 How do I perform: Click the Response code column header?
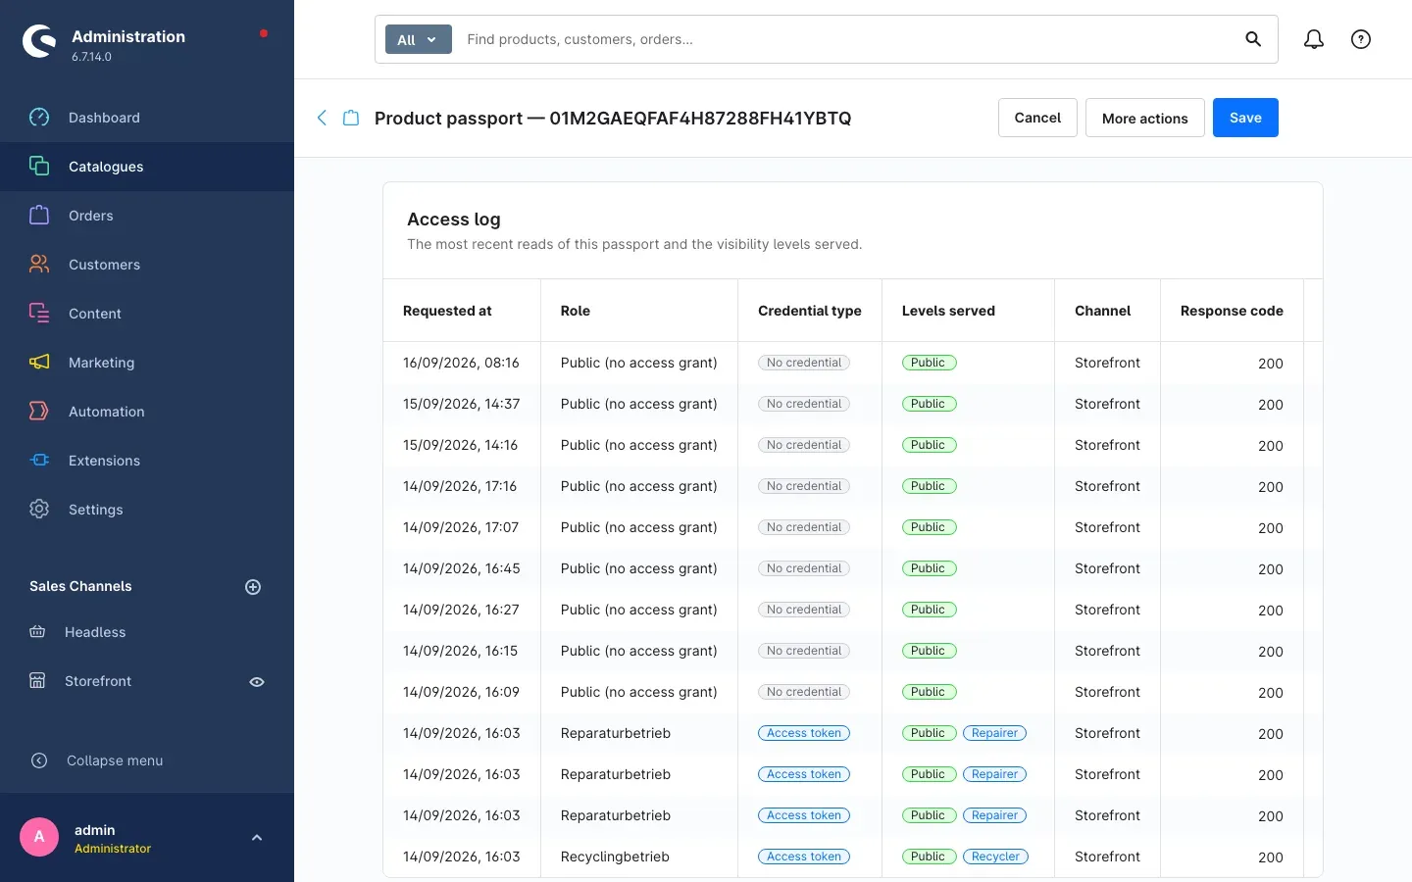pyautogui.click(x=1232, y=311)
